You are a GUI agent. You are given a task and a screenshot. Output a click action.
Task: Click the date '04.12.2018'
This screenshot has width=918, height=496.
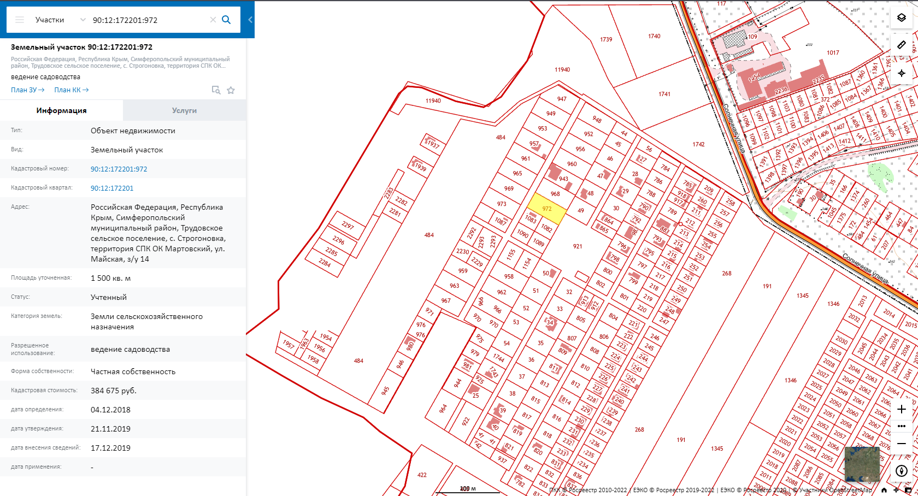click(x=110, y=410)
